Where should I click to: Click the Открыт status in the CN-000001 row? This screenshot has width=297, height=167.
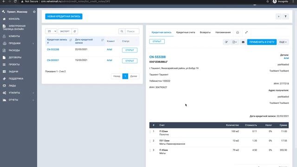(x=130, y=61)
